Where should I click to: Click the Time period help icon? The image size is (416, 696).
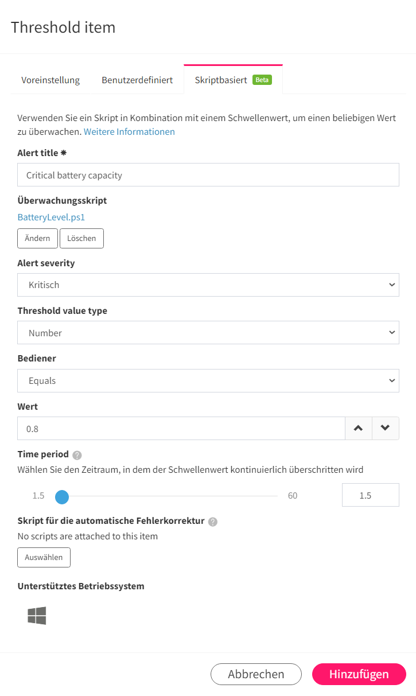tap(77, 455)
